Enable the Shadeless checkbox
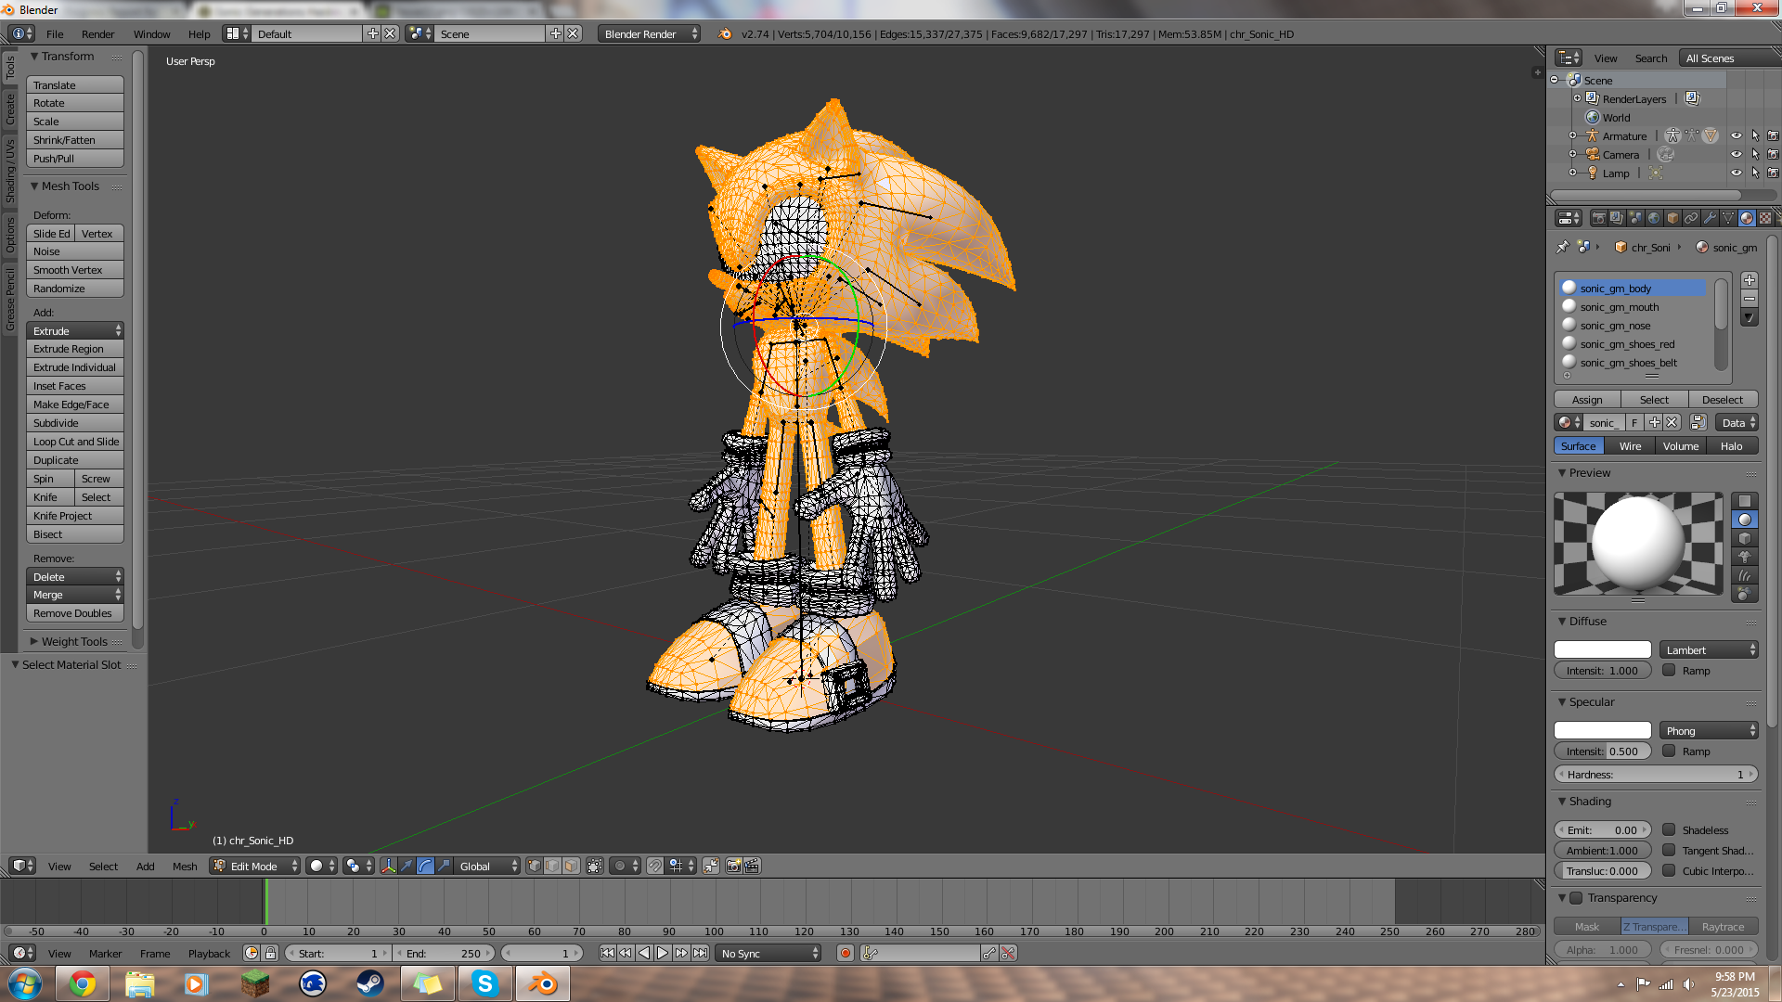The image size is (1782, 1002). (x=1669, y=829)
